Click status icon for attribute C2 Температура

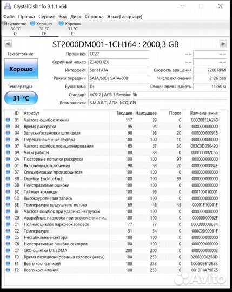click(8, 231)
